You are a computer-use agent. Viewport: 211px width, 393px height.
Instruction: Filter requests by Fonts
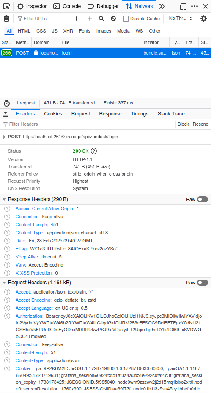tap(85, 31)
